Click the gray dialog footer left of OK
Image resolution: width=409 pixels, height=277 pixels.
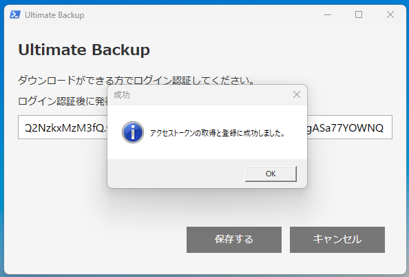[x=176, y=174]
